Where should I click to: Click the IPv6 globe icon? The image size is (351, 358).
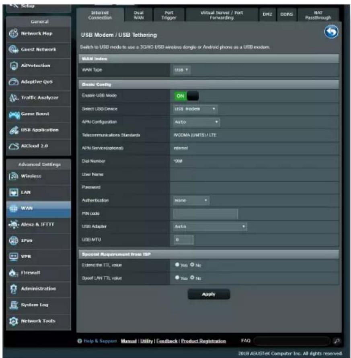click(x=13, y=241)
